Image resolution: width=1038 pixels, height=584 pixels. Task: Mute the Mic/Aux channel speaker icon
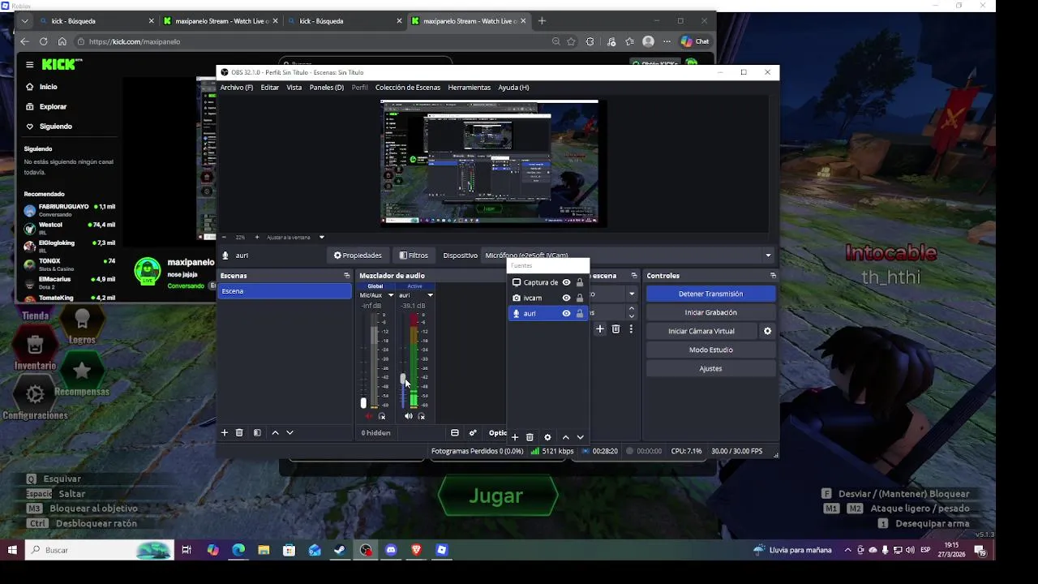tap(369, 416)
